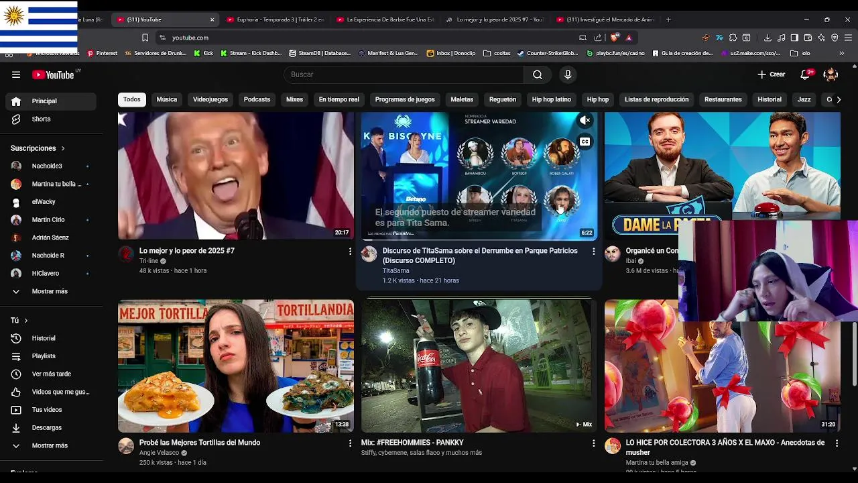Switch to Euphoria Temporada 3 browser tab
Image resolution: width=858 pixels, height=483 pixels.
click(x=275, y=19)
